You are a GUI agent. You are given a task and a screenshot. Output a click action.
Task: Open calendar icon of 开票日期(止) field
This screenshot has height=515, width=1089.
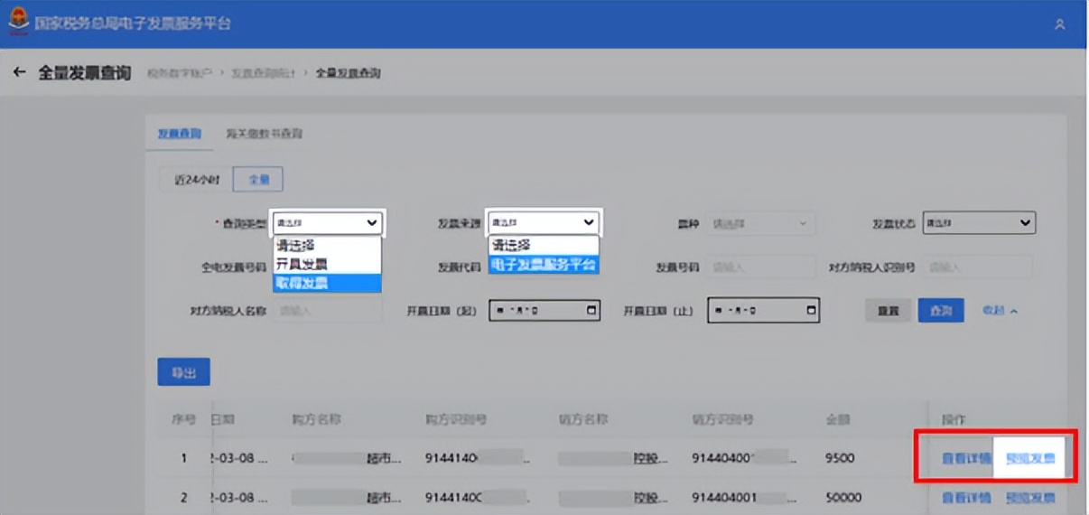pos(812,310)
